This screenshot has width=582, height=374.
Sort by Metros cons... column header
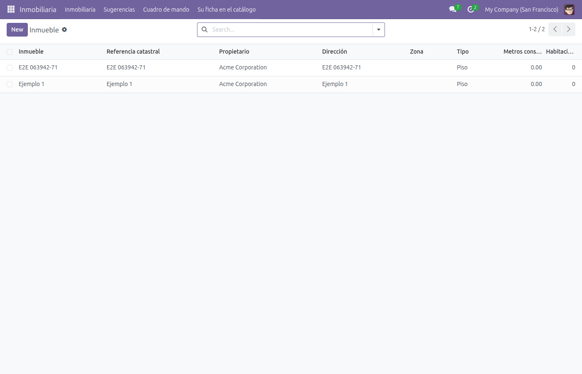(523, 52)
